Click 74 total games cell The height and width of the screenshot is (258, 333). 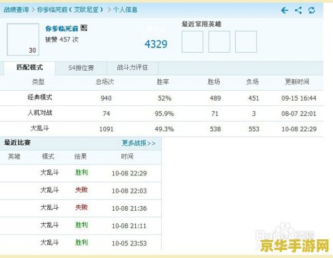[107, 114]
